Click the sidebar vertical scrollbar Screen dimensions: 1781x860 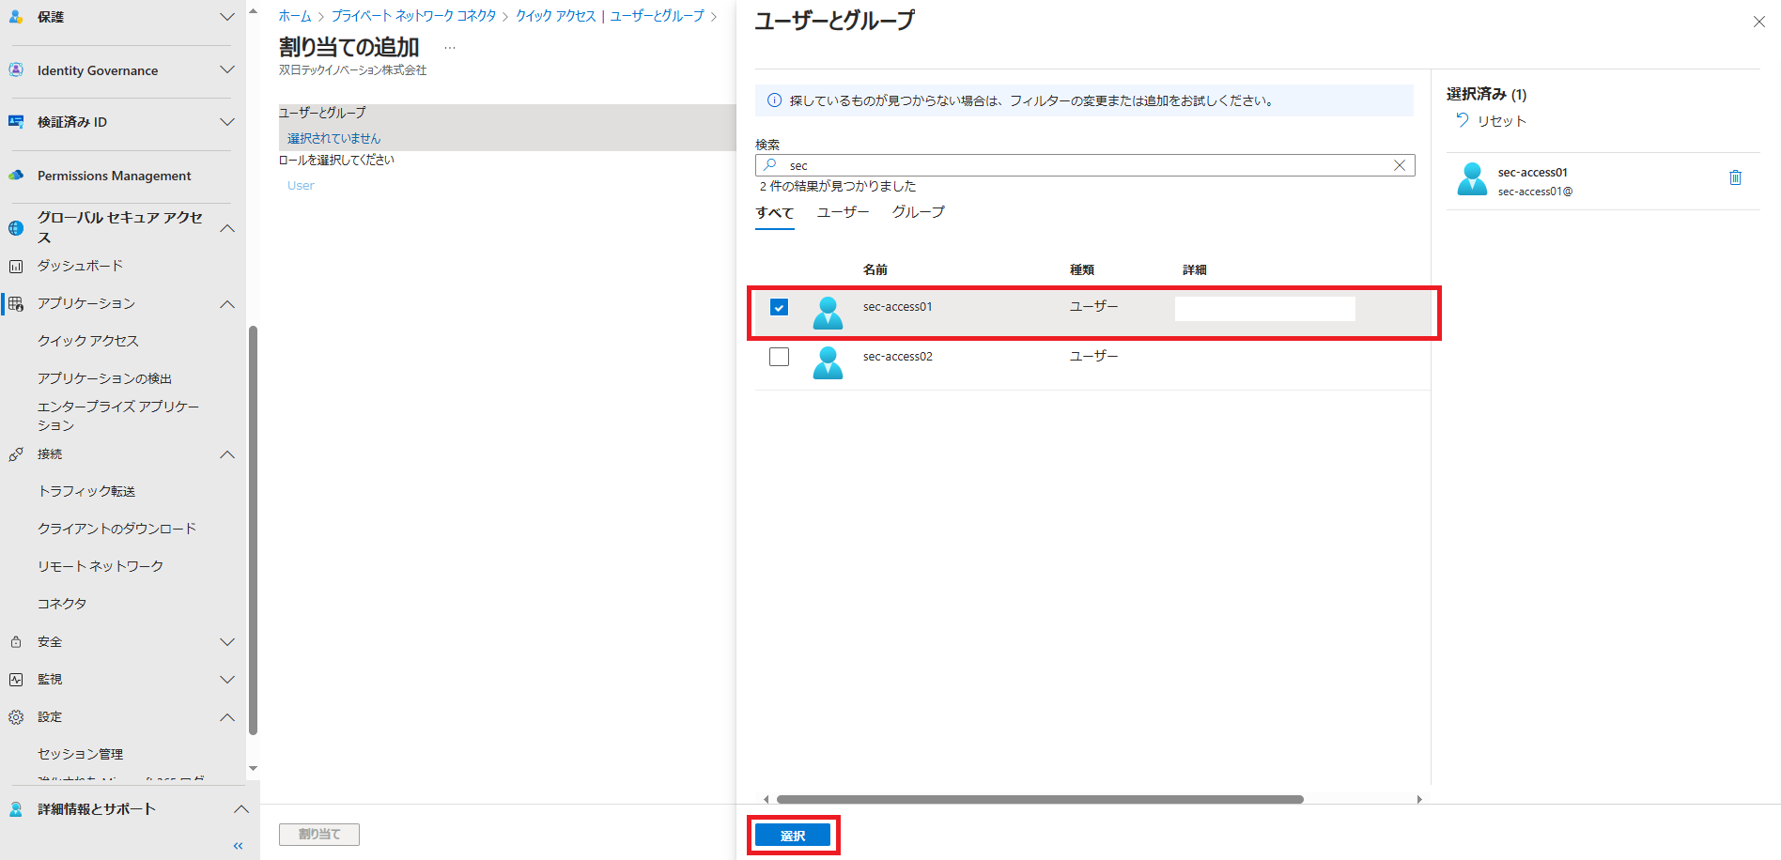click(253, 530)
